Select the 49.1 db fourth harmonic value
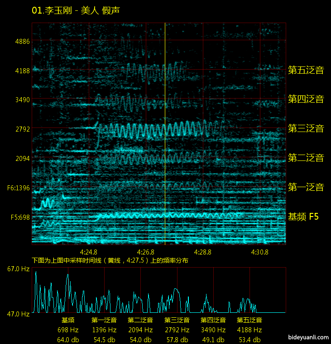This screenshot has width=331, height=344. point(213,340)
